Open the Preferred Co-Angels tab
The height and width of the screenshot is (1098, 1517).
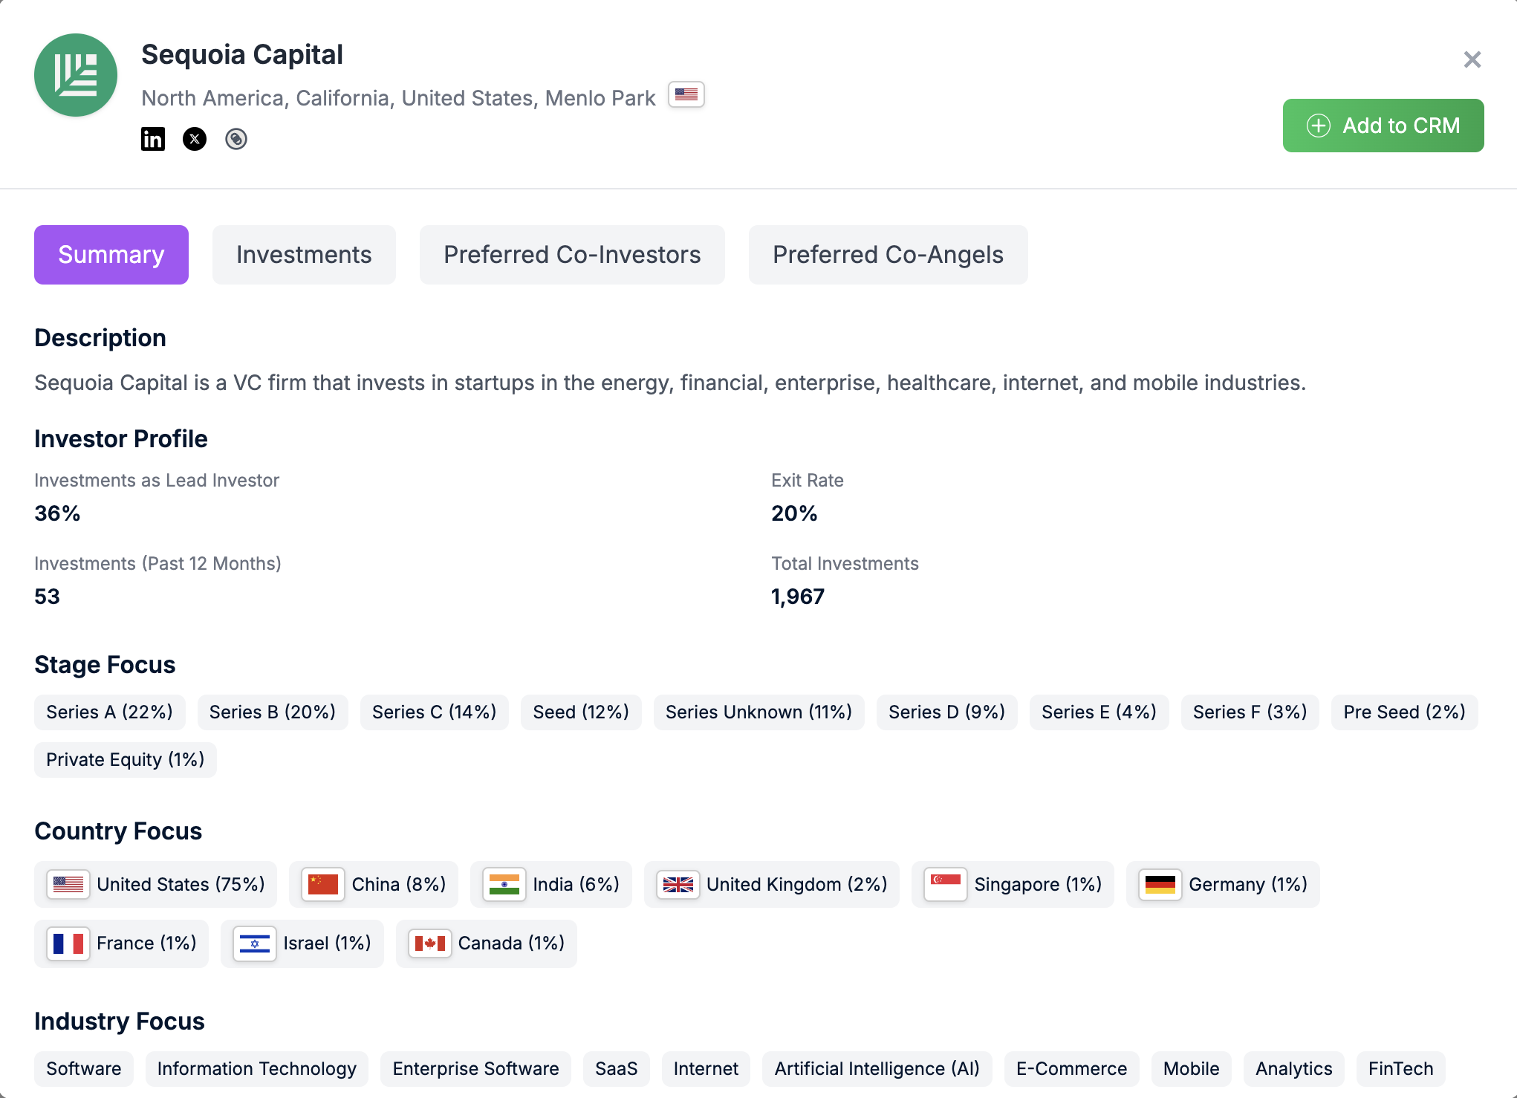pos(889,255)
